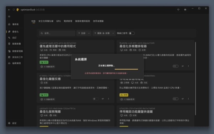This screenshot has width=214, height=134.
Task: Click the 最佳化多媒體排程器 card title
Action: tap(133, 46)
